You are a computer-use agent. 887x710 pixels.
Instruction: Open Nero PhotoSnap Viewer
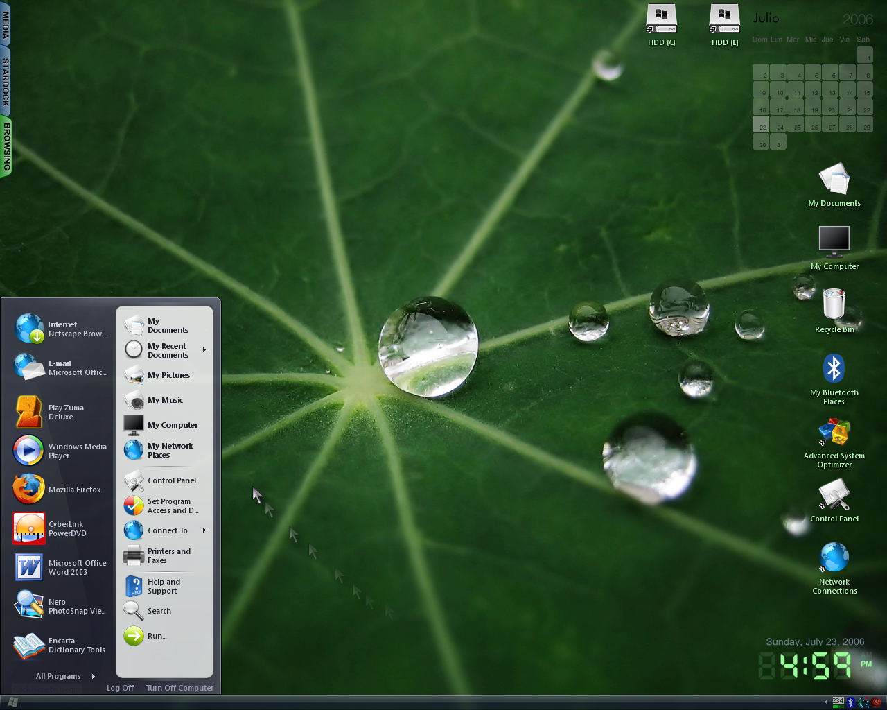tap(61, 606)
